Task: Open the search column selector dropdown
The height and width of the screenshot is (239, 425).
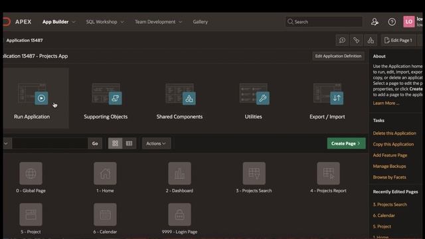Action: coord(7,143)
